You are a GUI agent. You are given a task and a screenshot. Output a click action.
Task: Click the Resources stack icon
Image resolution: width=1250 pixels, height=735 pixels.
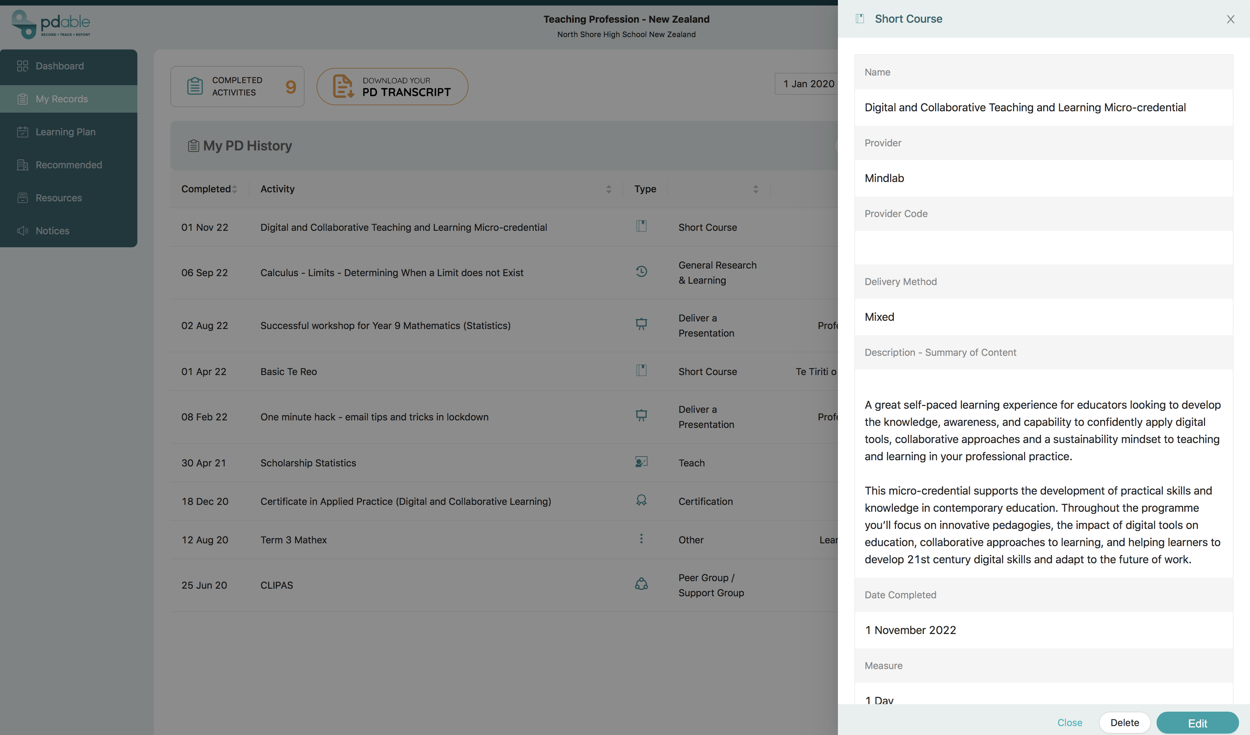tap(22, 198)
